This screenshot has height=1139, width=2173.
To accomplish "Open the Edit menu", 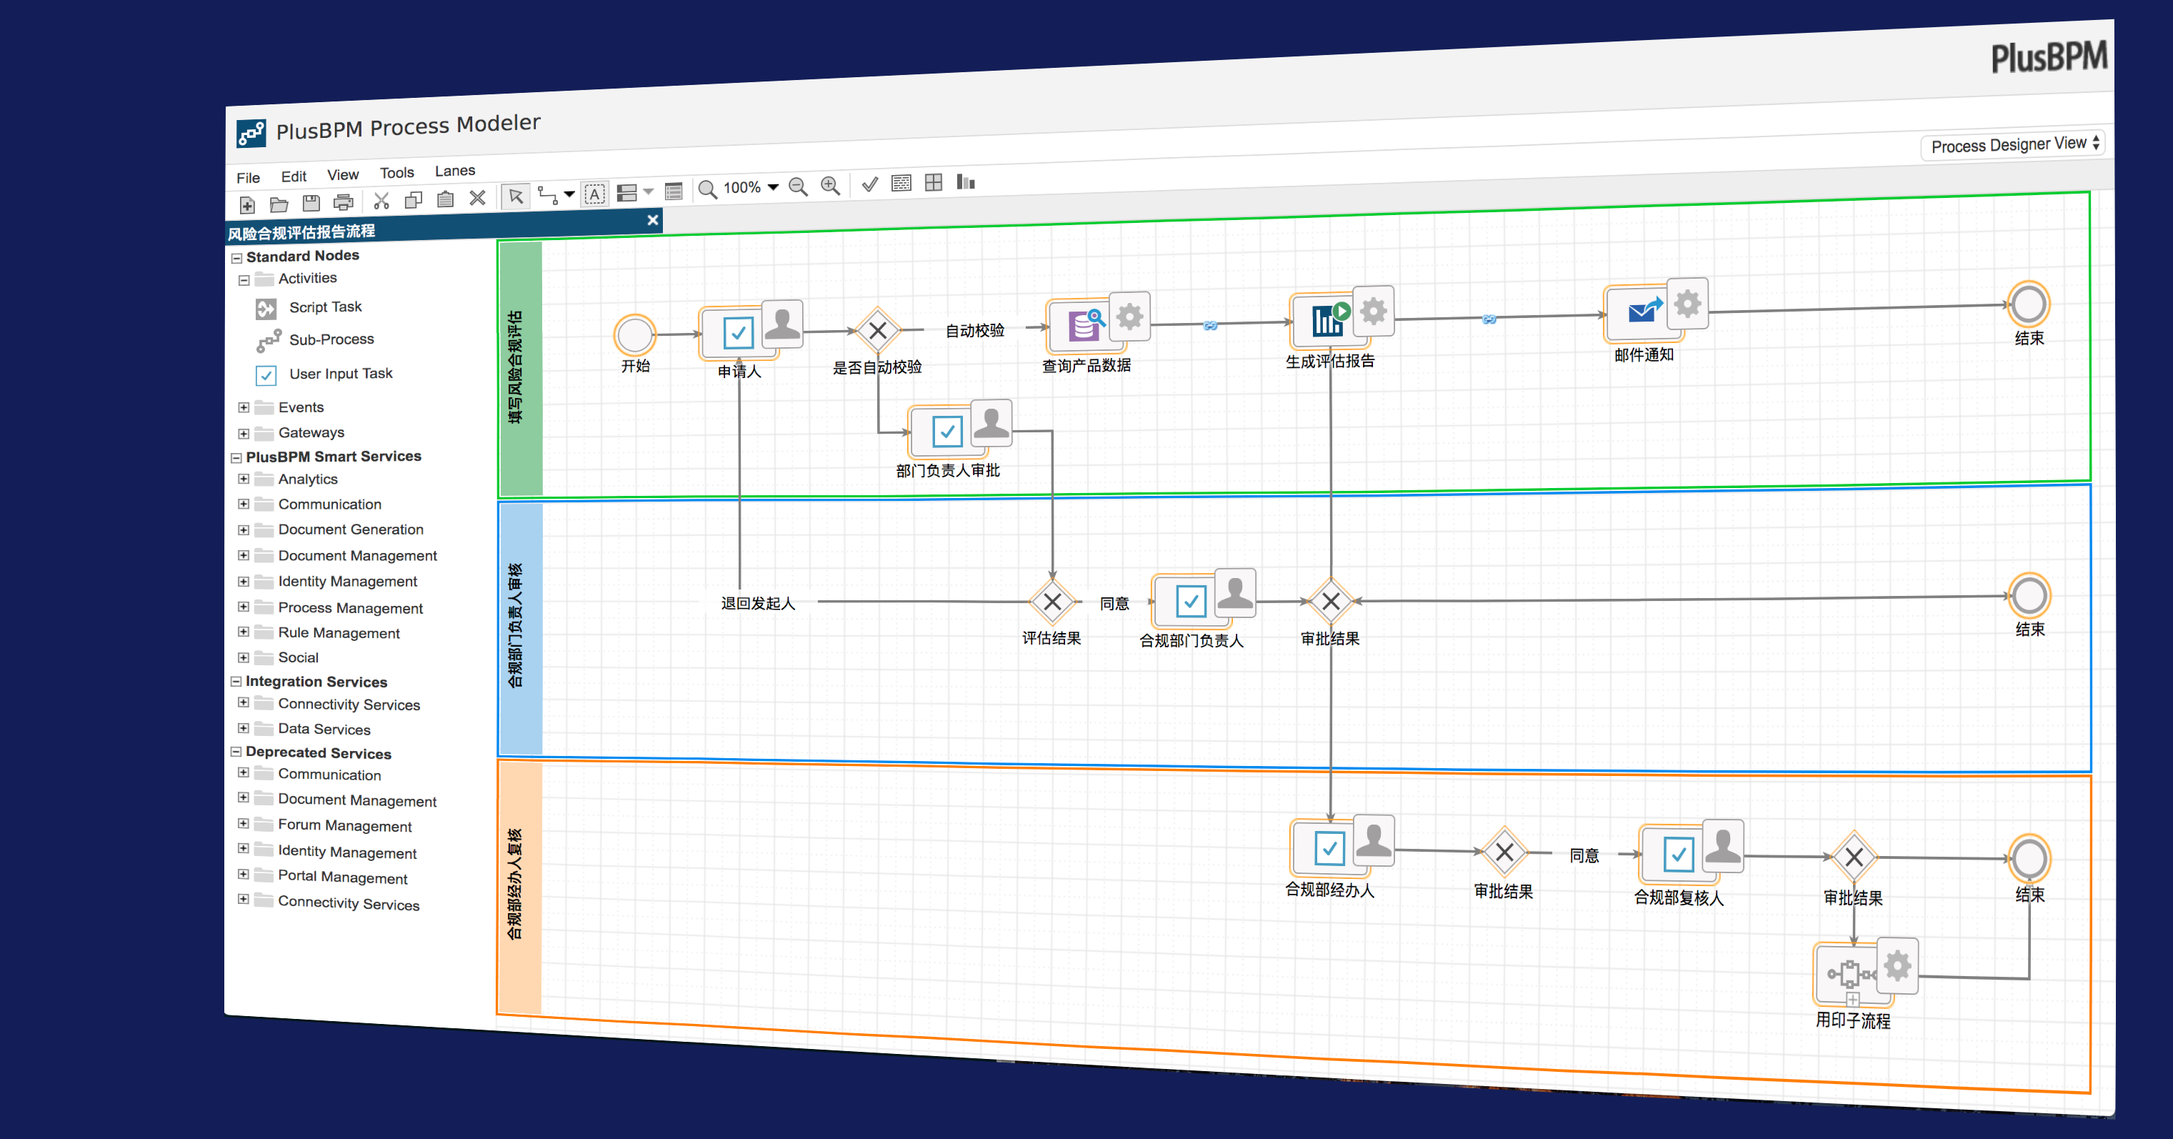I will click(294, 176).
